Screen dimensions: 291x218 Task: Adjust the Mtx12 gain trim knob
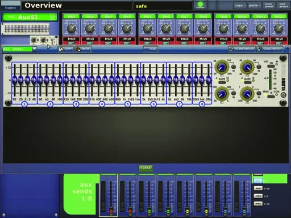(x=279, y=28)
